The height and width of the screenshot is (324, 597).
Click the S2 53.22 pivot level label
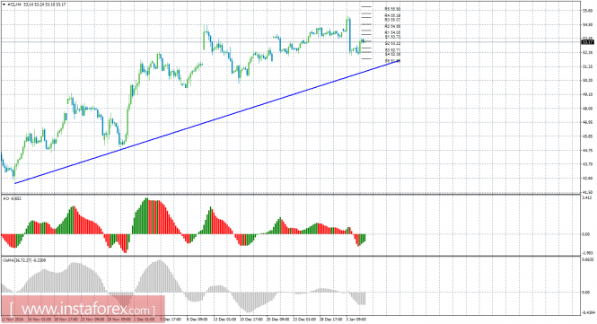pos(392,43)
